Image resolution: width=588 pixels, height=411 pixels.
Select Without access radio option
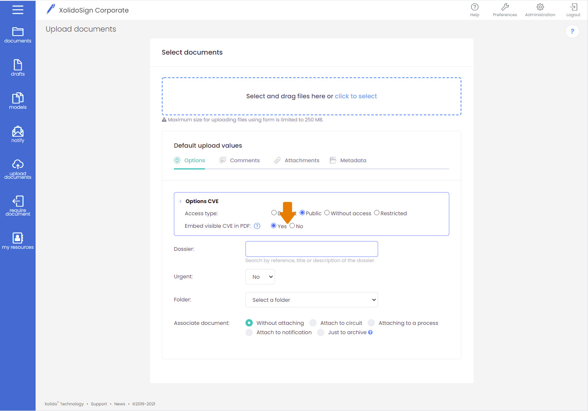327,213
